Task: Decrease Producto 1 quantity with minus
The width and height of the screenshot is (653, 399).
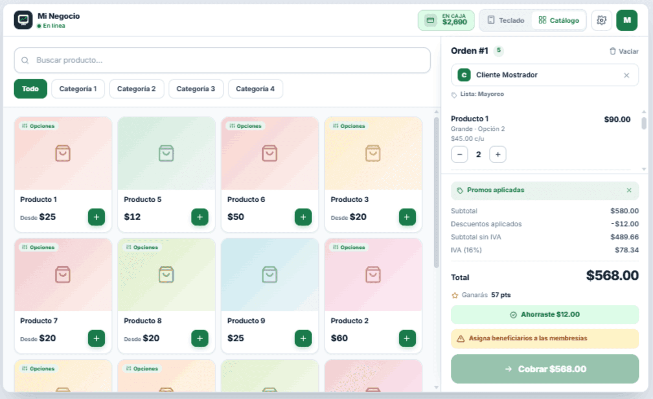Action: pyautogui.click(x=460, y=154)
